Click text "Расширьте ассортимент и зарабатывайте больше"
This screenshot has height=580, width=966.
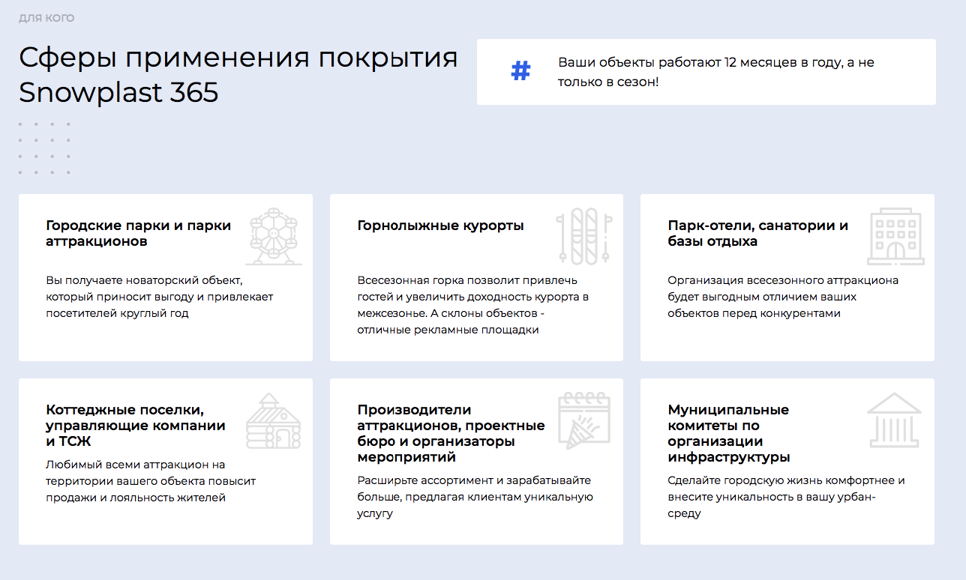[474, 488]
